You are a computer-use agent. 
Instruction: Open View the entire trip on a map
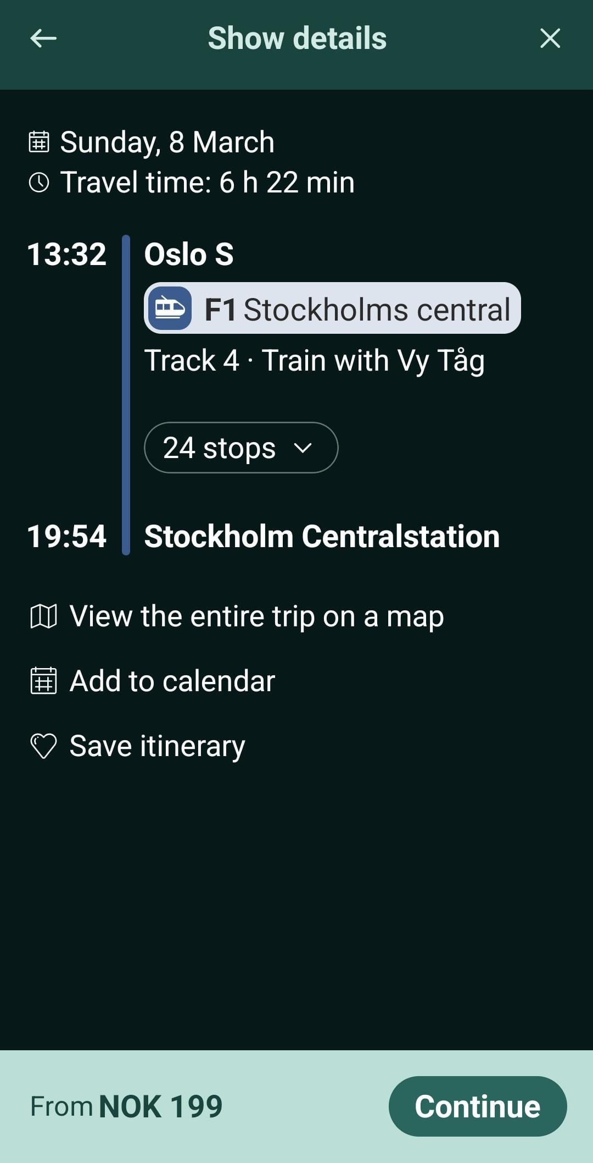click(256, 616)
